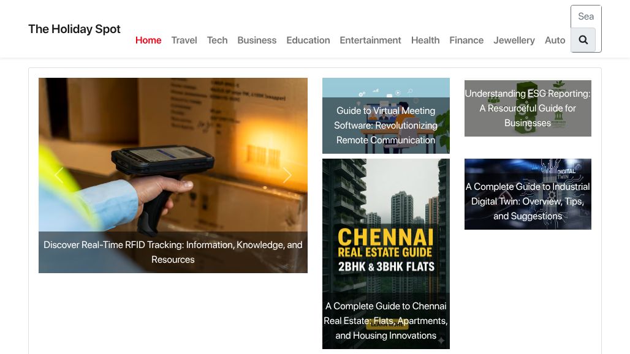Open the Home menu item
The height and width of the screenshot is (354, 630).
[x=148, y=40]
